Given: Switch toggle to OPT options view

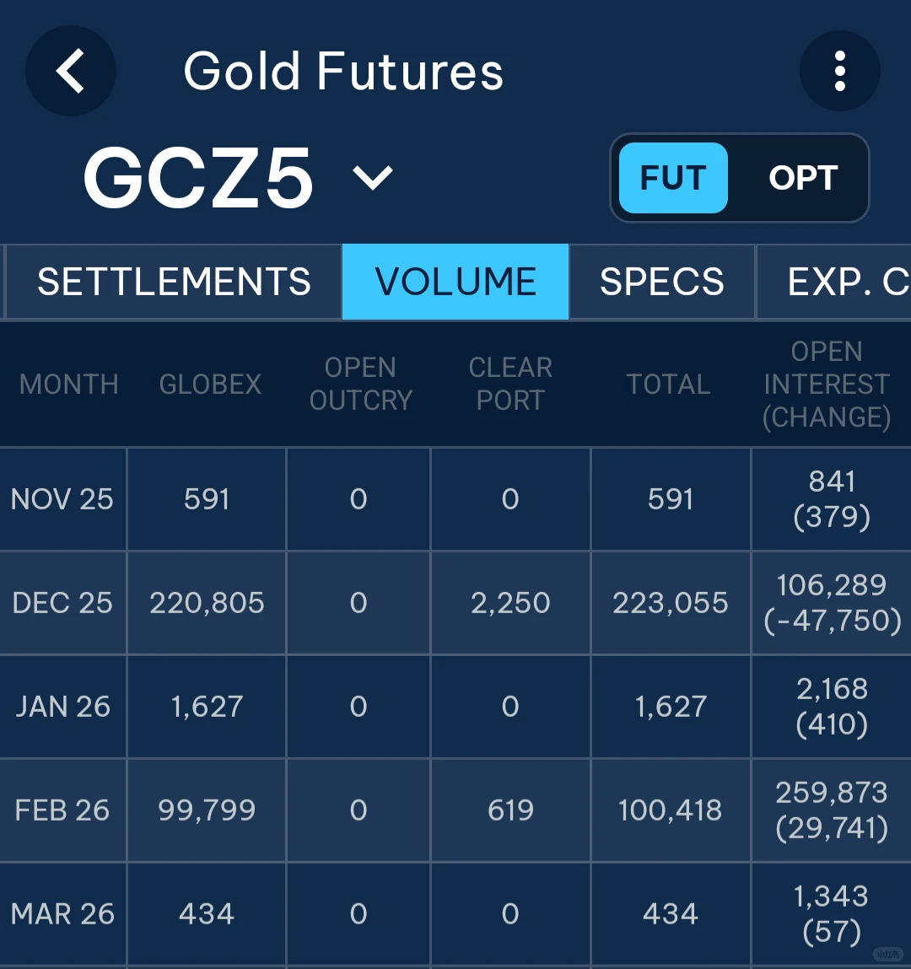Looking at the screenshot, I should click(802, 178).
